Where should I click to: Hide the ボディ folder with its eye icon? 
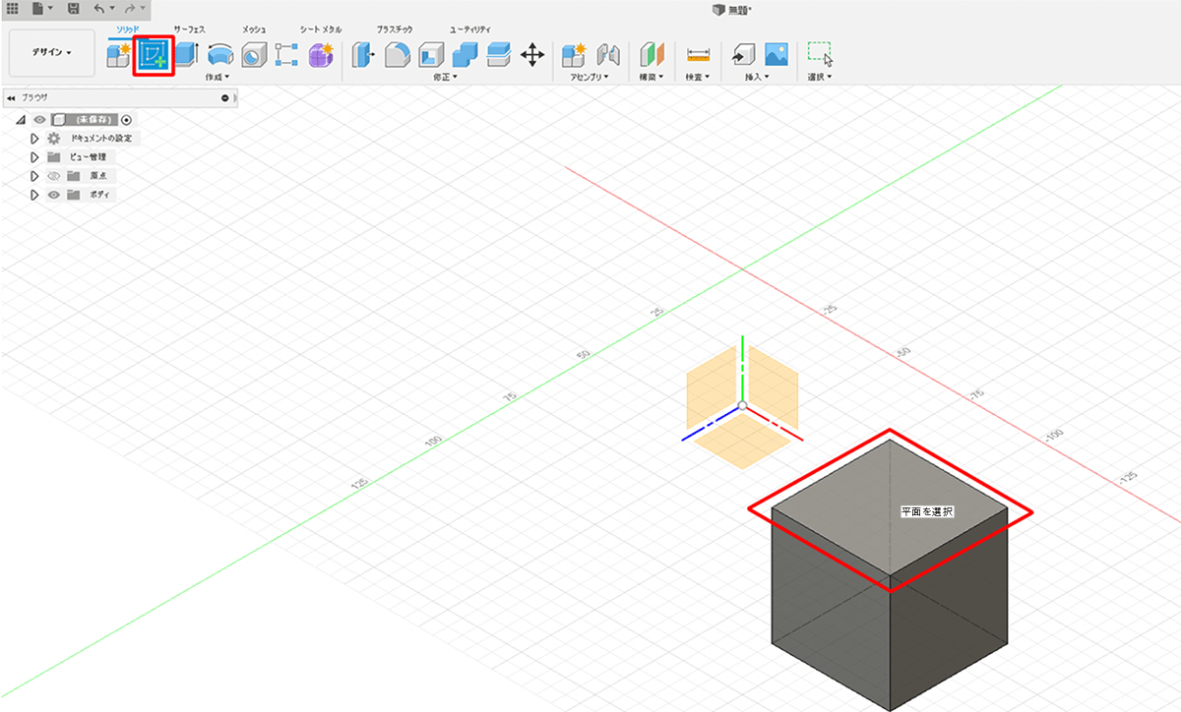coord(54,195)
